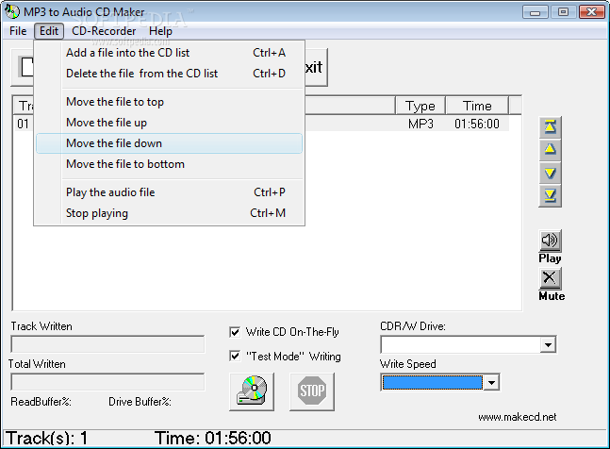Open the Write Speed dropdown
Screen dimensions: 610x449
pyautogui.click(x=491, y=382)
